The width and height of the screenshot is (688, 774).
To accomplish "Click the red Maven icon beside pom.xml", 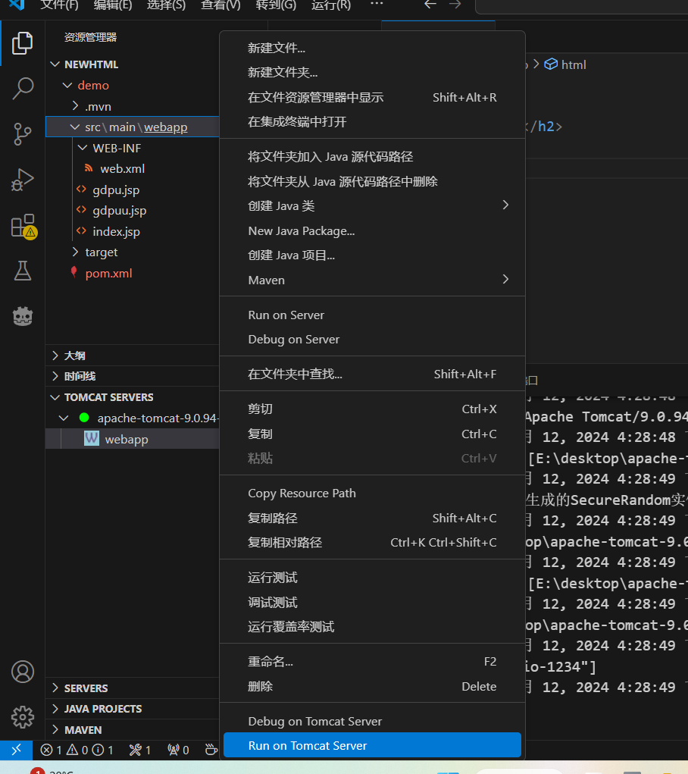I will point(73,272).
